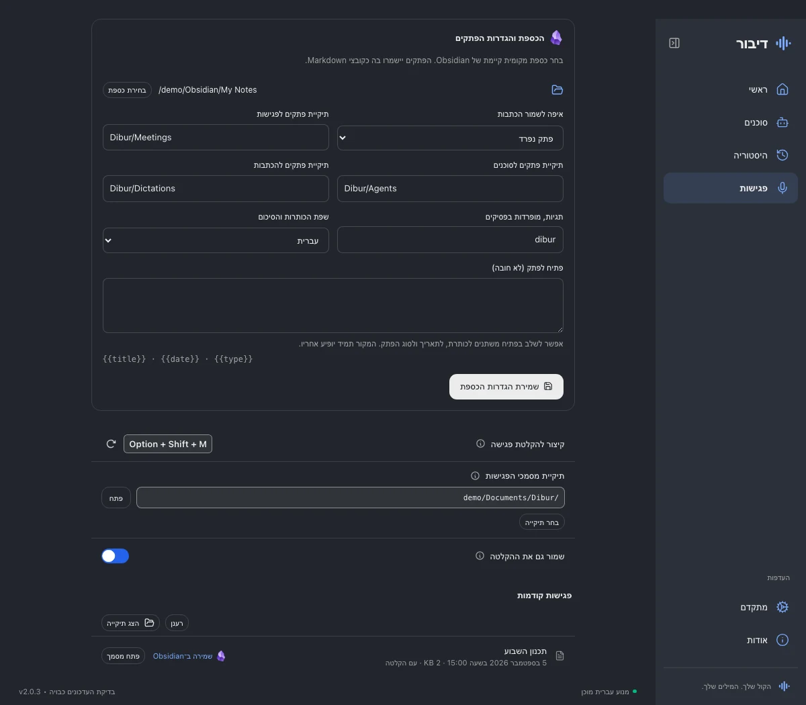Click the בחירת כספת button
Image resolution: width=806 pixels, height=705 pixels.
[x=127, y=90]
